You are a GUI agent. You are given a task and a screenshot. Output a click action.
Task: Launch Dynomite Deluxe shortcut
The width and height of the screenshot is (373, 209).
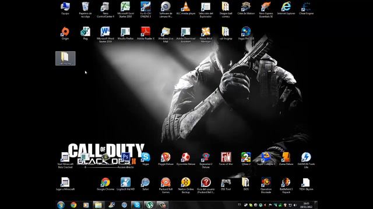185,158
